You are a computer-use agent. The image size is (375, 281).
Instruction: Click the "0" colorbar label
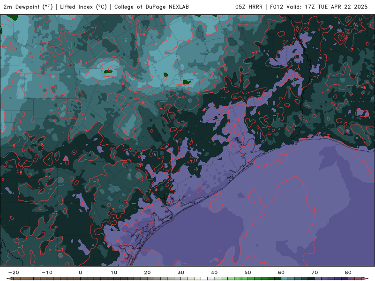tap(80, 273)
